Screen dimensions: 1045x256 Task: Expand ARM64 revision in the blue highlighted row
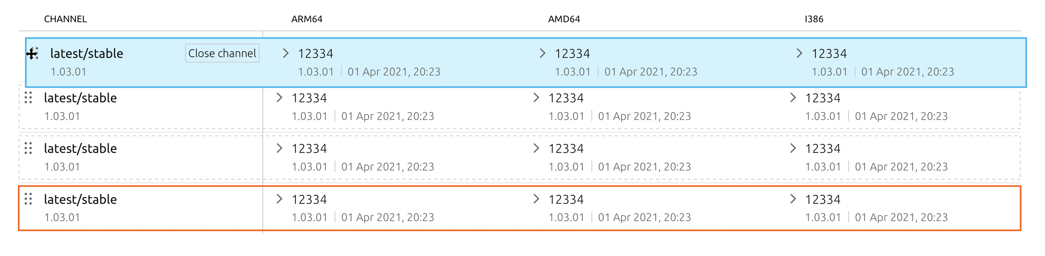click(286, 53)
